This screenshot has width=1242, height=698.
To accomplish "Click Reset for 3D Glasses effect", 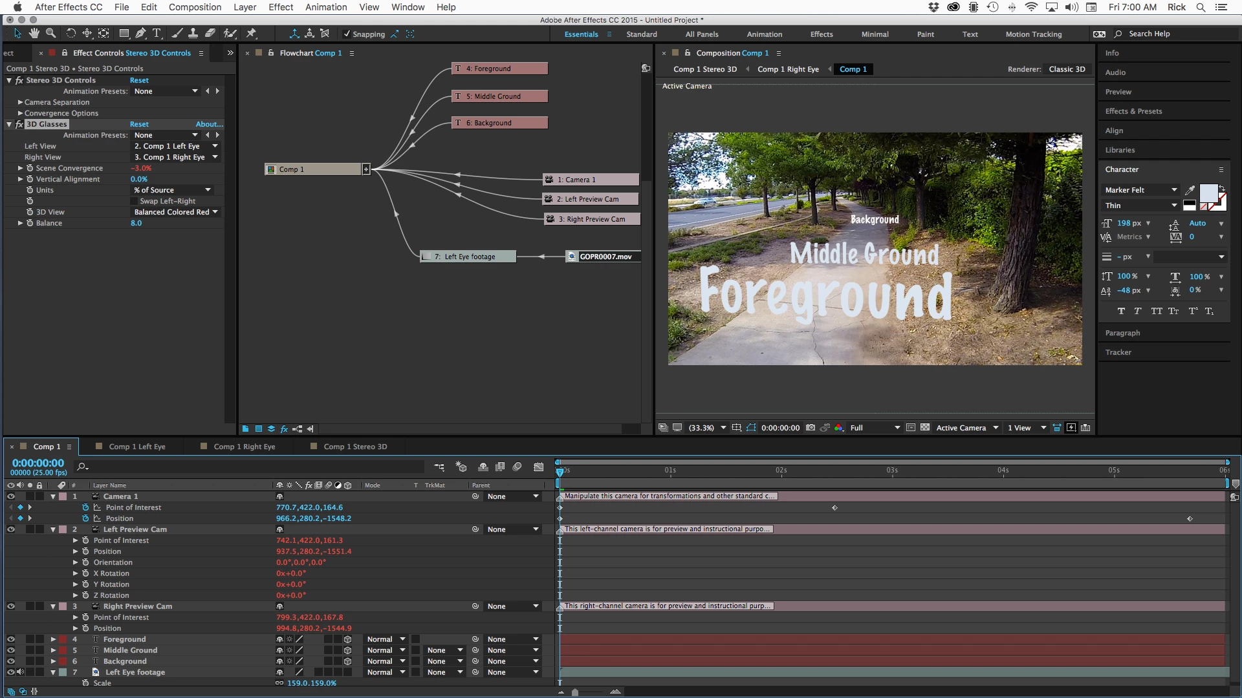I will (x=139, y=124).
